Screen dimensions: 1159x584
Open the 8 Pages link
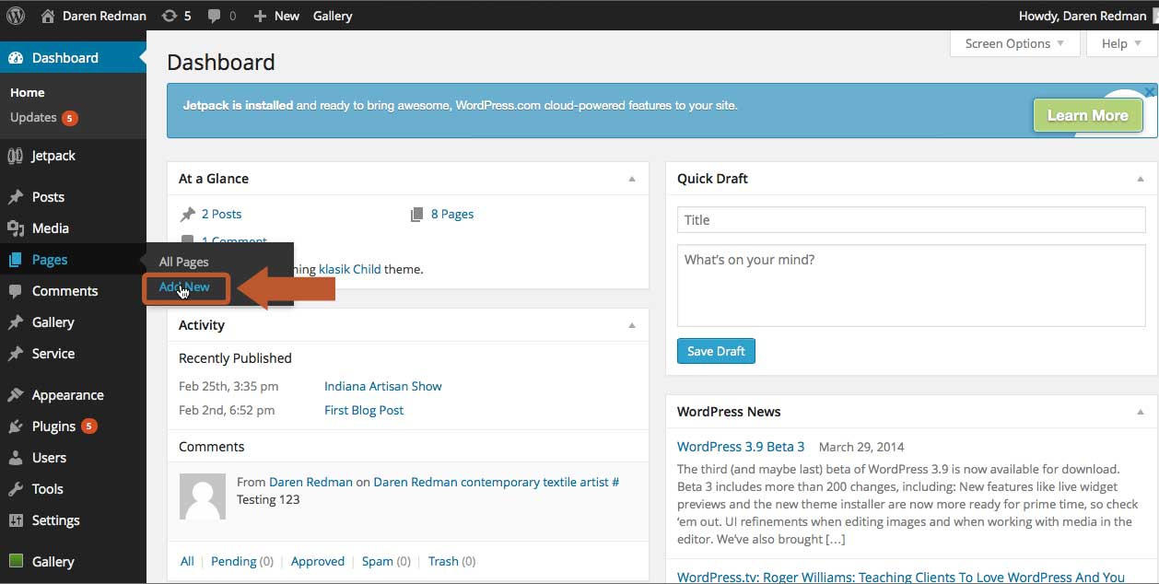452,214
